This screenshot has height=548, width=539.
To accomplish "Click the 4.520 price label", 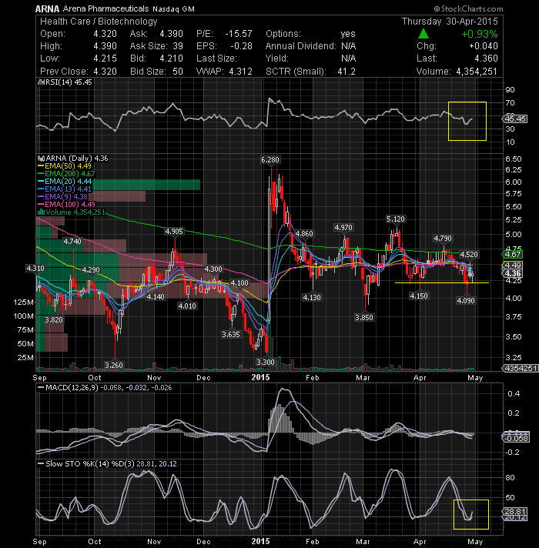I will pos(469,255).
